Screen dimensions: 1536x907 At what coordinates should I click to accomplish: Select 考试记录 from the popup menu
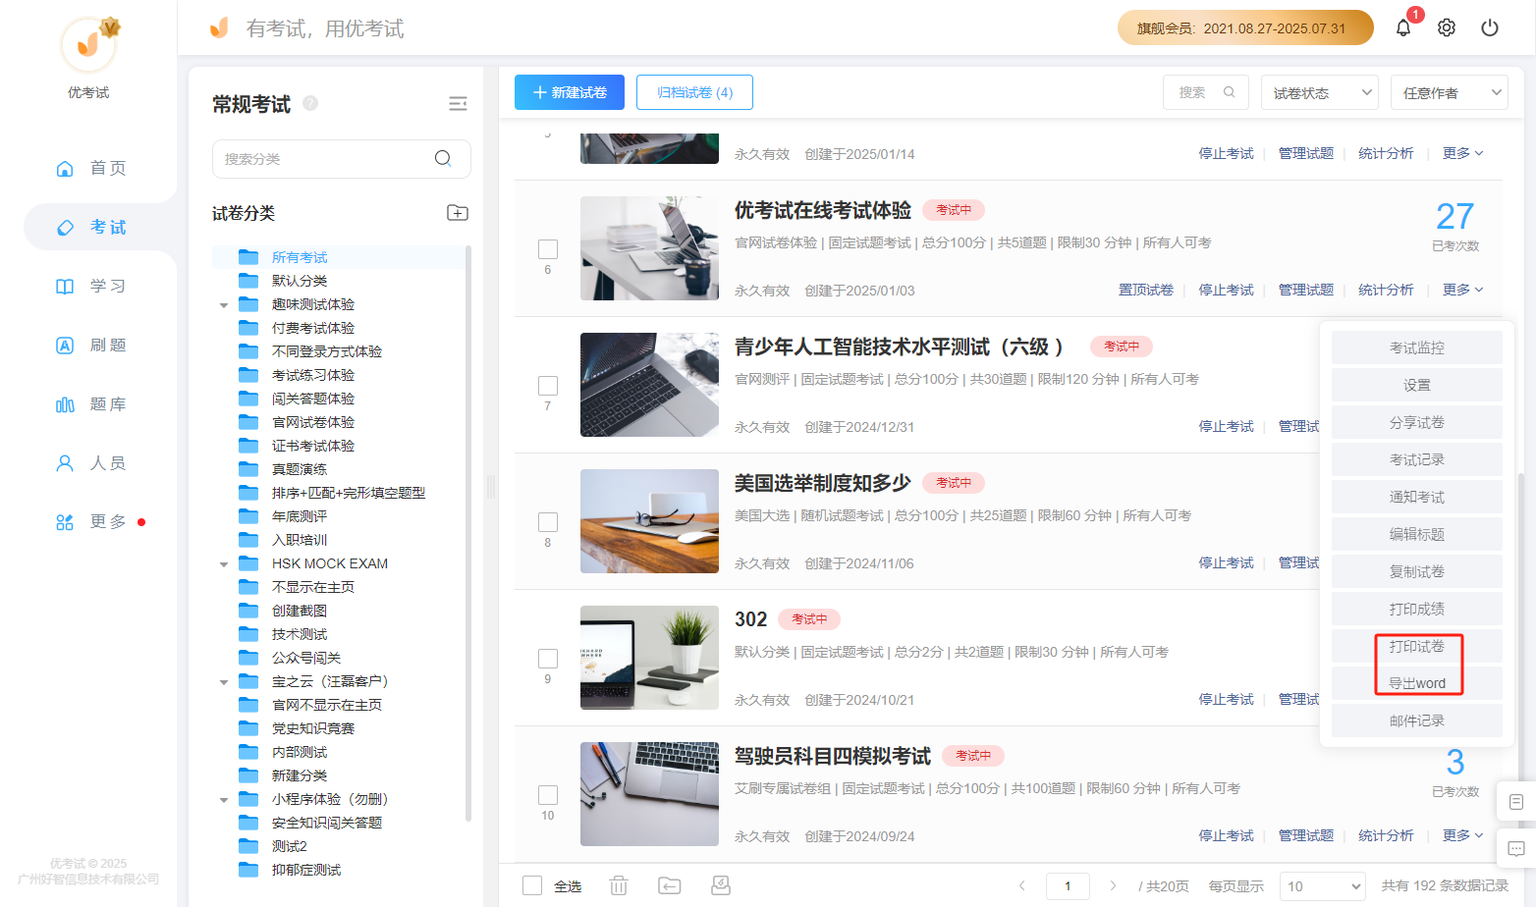1417,459
